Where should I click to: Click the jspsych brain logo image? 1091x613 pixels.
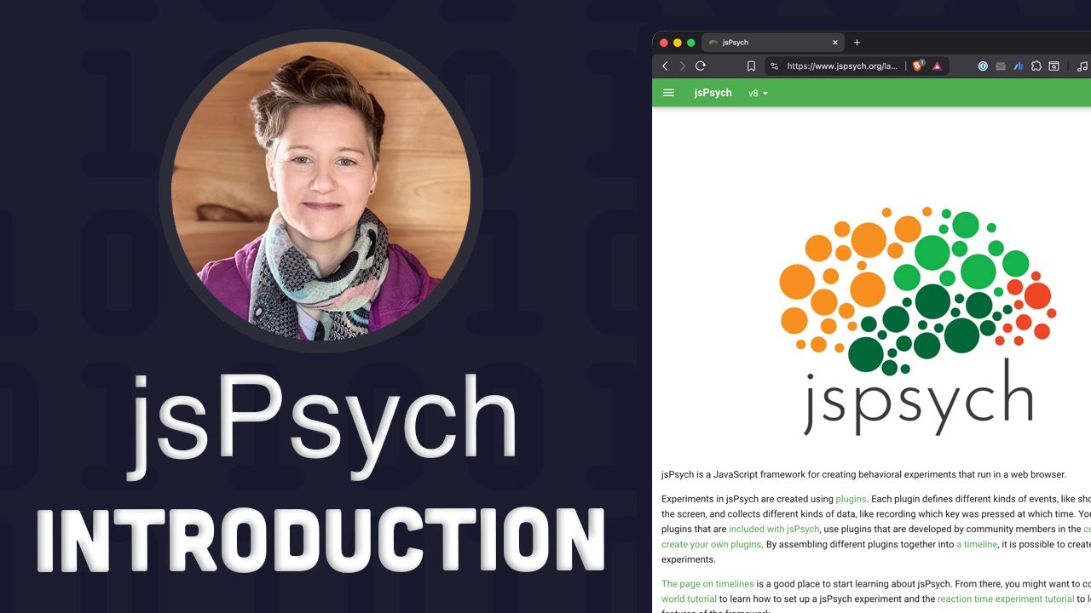918,321
